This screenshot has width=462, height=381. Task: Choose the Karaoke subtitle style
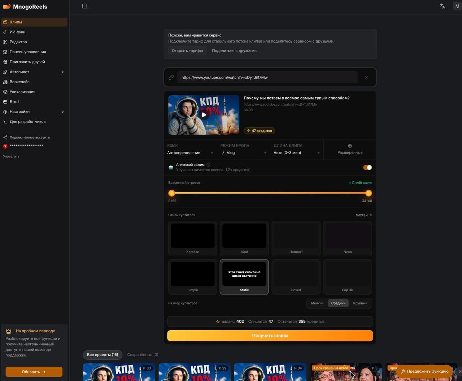click(x=192, y=239)
